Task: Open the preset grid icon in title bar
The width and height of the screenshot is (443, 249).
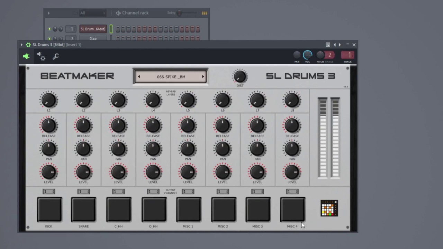Action: coord(328,45)
